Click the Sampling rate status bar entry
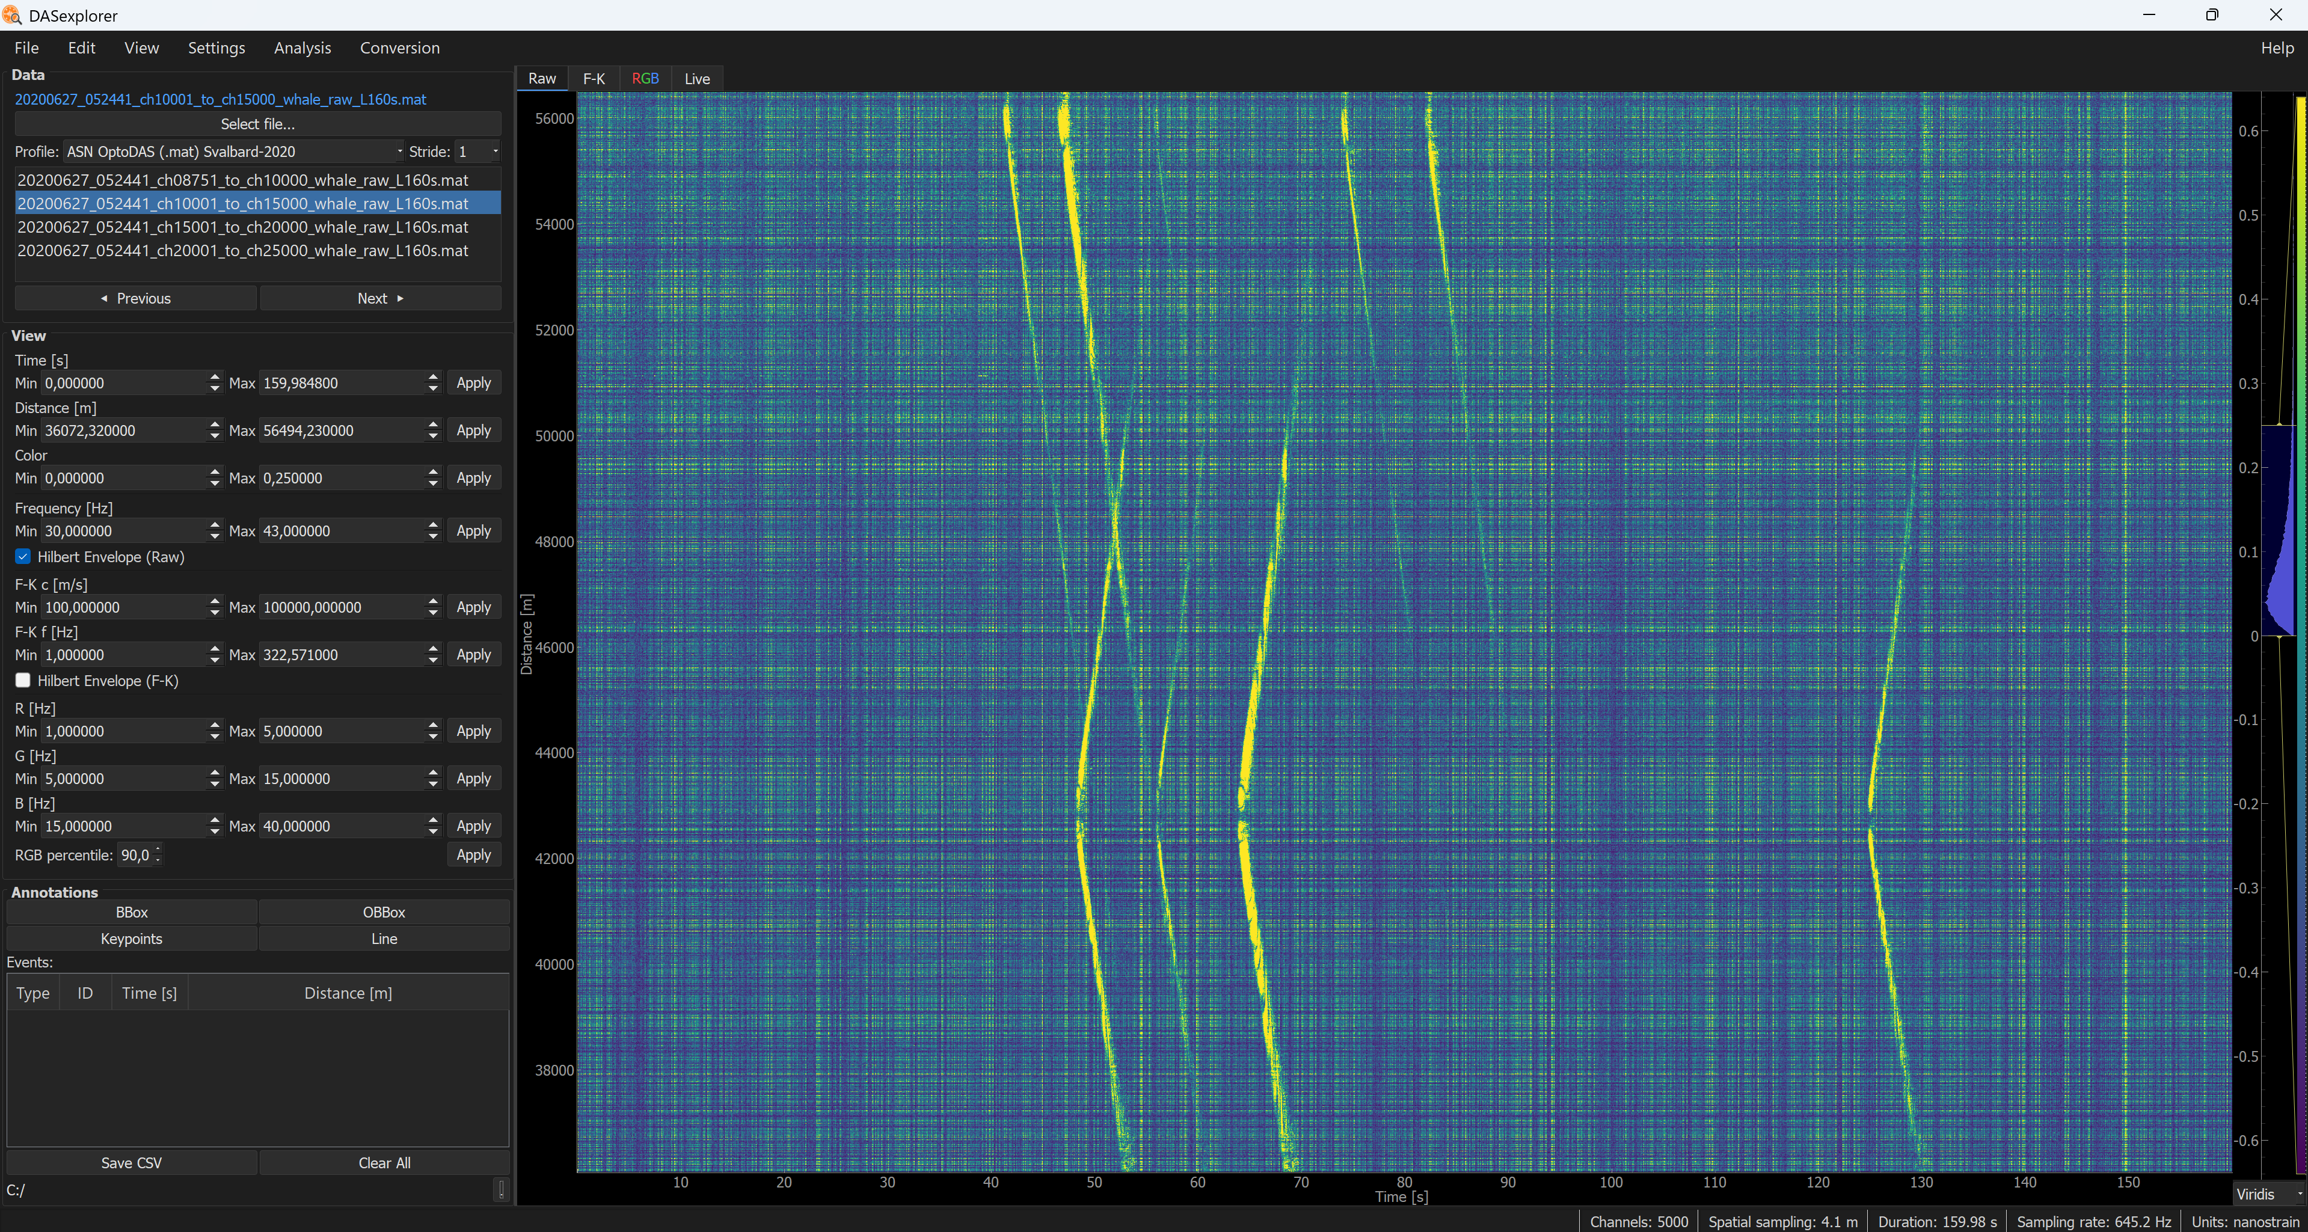Viewport: 2308px width, 1232px height. (x=2094, y=1221)
